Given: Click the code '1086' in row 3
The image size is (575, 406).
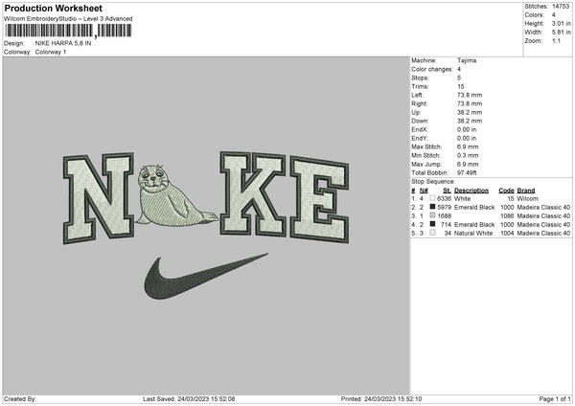Looking at the screenshot, I should point(507,215).
